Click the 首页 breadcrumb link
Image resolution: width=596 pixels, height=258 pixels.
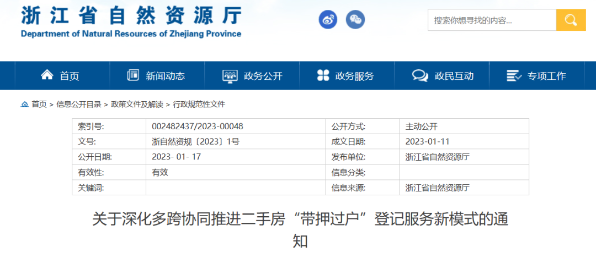coord(39,104)
